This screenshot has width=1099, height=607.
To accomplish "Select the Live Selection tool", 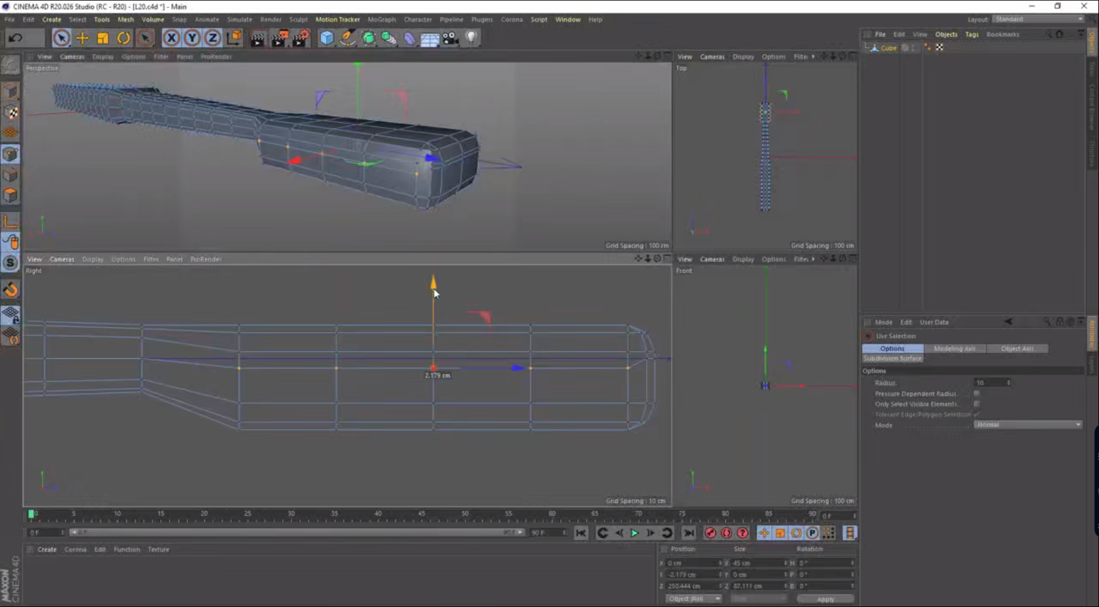I will coord(61,38).
